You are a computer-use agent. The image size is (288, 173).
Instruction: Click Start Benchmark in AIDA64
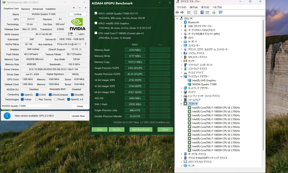point(141,129)
